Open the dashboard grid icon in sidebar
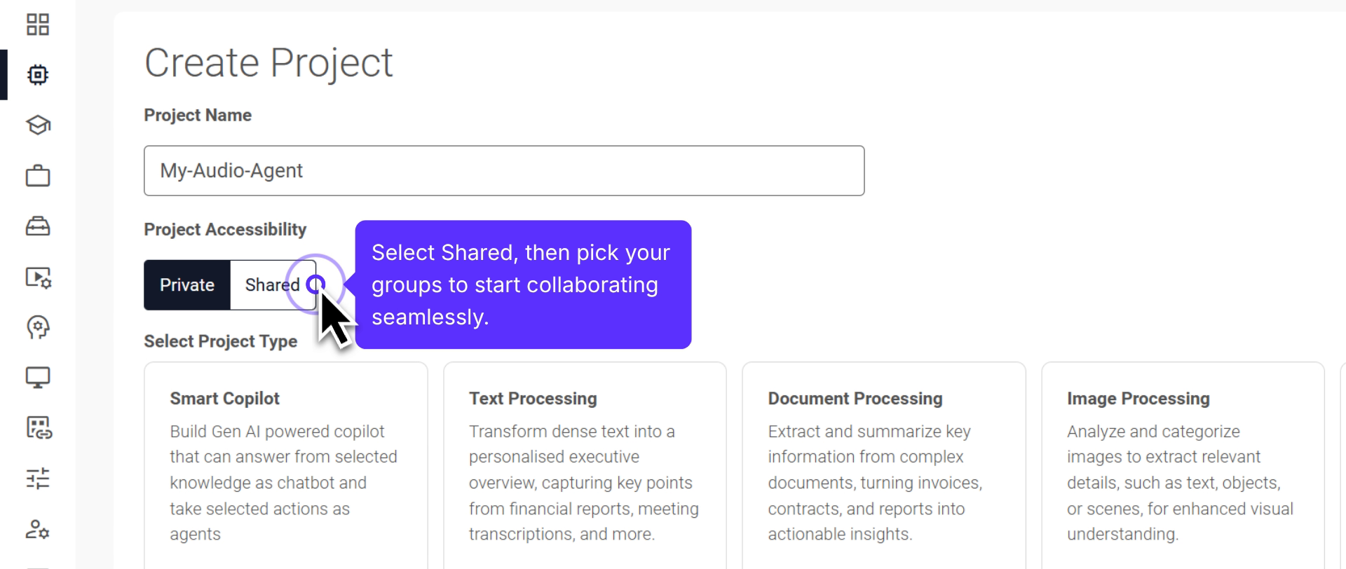This screenshot has height=569, width=1346. coord(38,25)
